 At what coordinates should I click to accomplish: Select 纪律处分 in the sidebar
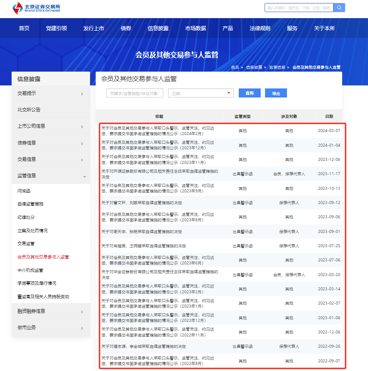tap(26, 217)
